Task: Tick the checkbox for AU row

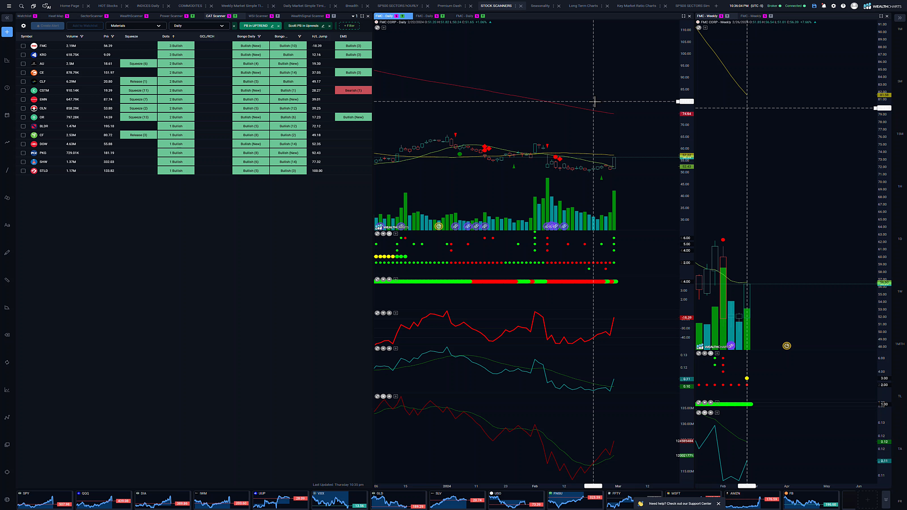Action: point(23,64)
